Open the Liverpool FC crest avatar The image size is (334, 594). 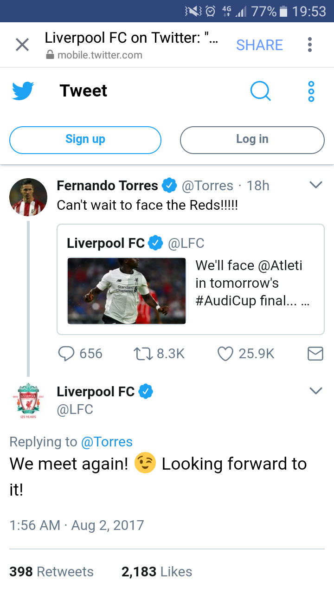(28, 400)
